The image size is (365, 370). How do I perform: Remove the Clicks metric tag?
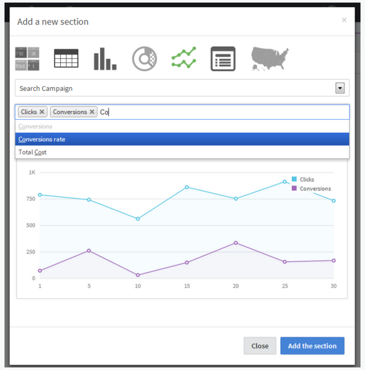[x=42, y=112]
